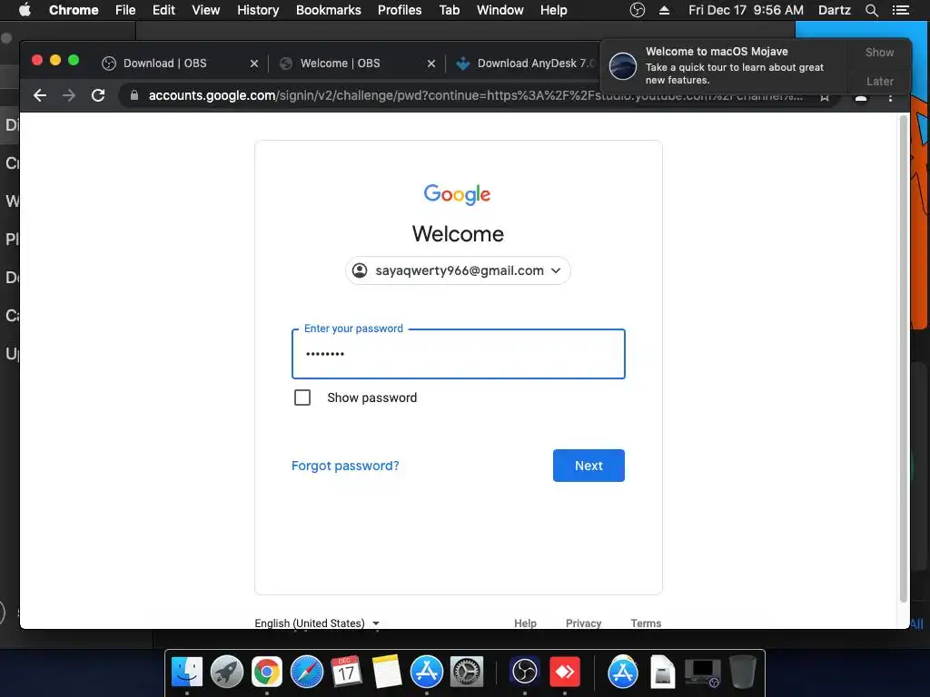Open the display monitor icon in Dock
Viewport: 930px width, 697px height.
pyautogui.click(x=703, y=672)
